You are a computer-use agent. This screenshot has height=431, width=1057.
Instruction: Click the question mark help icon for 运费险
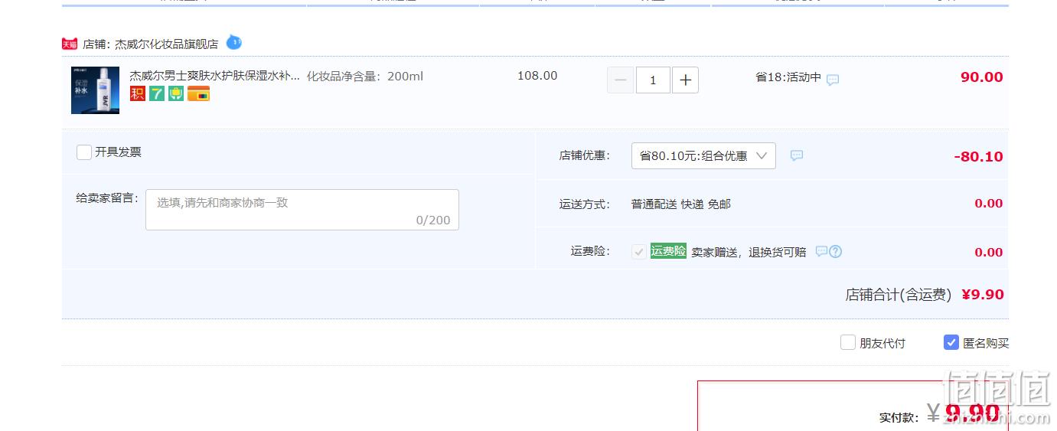pos(836,251)
